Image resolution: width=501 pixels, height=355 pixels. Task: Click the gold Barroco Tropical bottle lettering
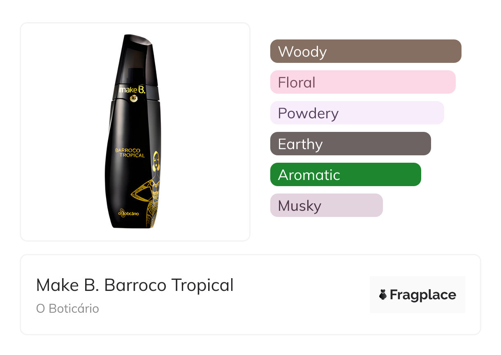(130, 153)
